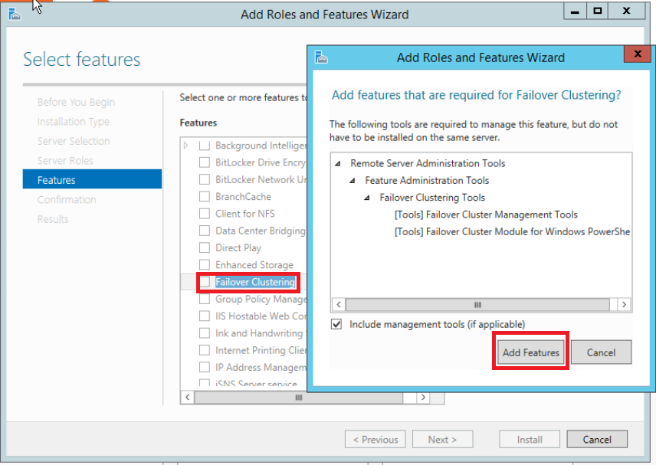Maximize the main wizard window
The image size is (656, 465).
[598, 11]
